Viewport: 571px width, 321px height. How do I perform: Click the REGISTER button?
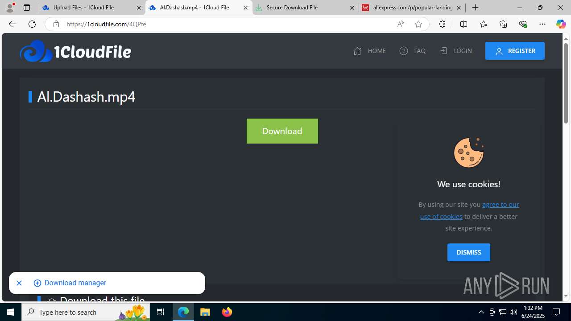pos(515,51)
